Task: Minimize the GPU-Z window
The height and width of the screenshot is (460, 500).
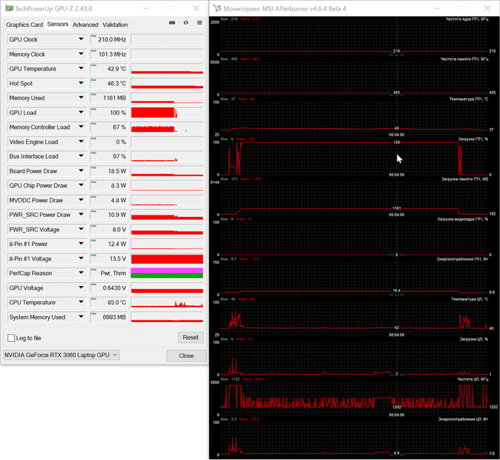Action: 145,8
